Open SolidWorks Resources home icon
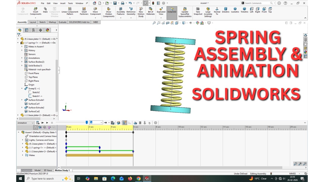 pos(306,35)
